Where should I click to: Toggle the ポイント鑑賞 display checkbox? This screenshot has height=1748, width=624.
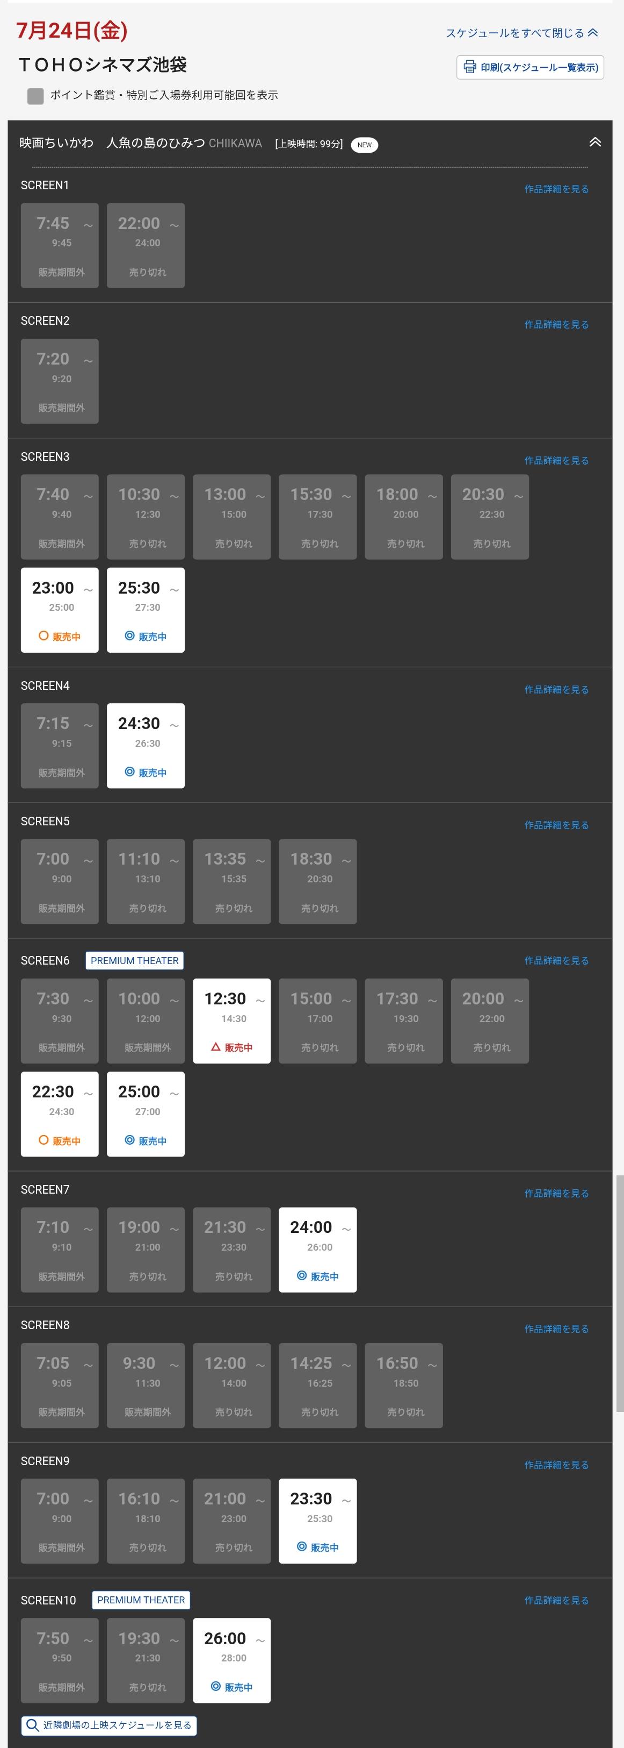[x=35, y=96]
